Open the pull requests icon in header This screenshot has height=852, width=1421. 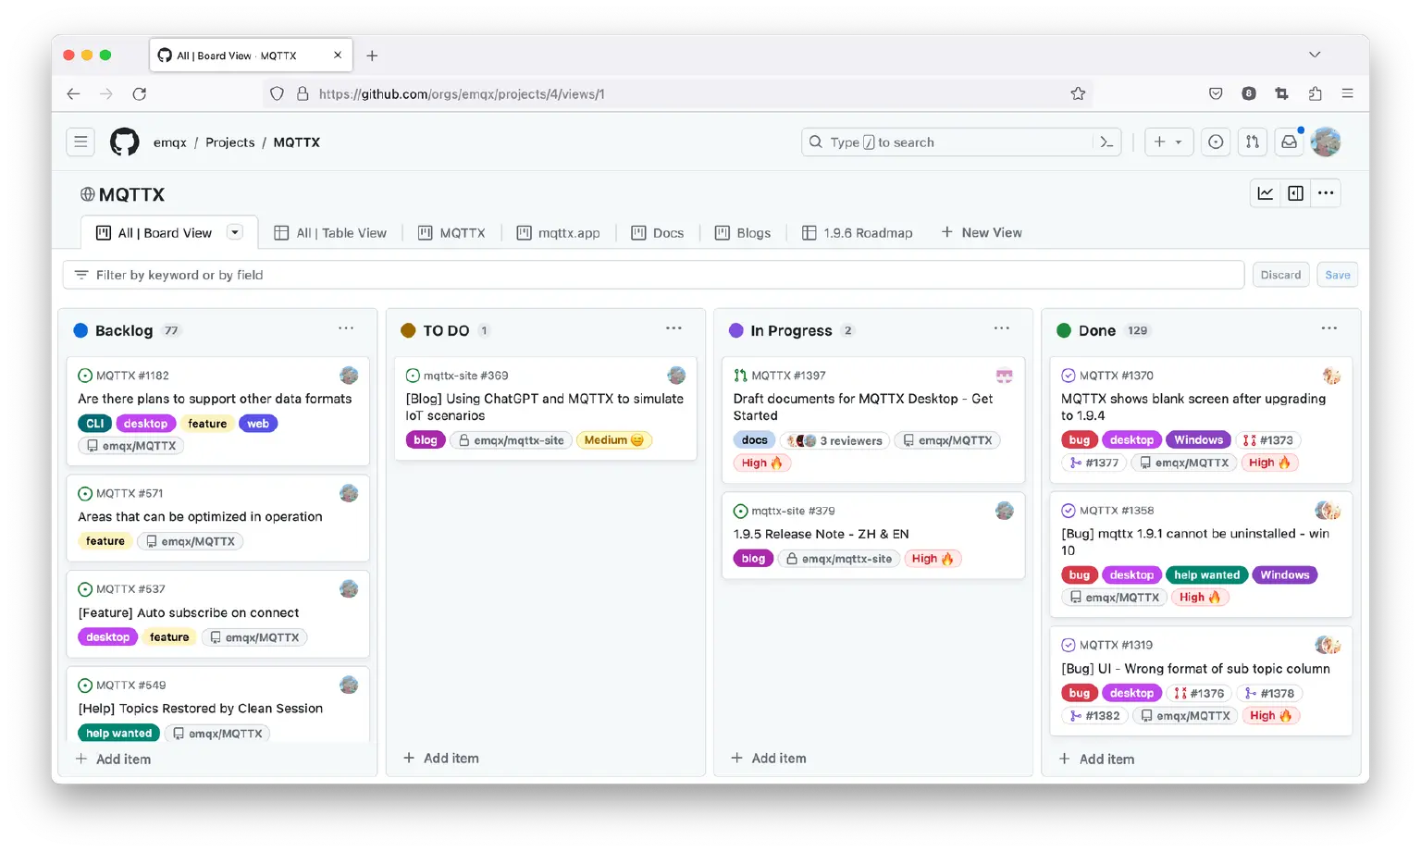[1252, 142]
